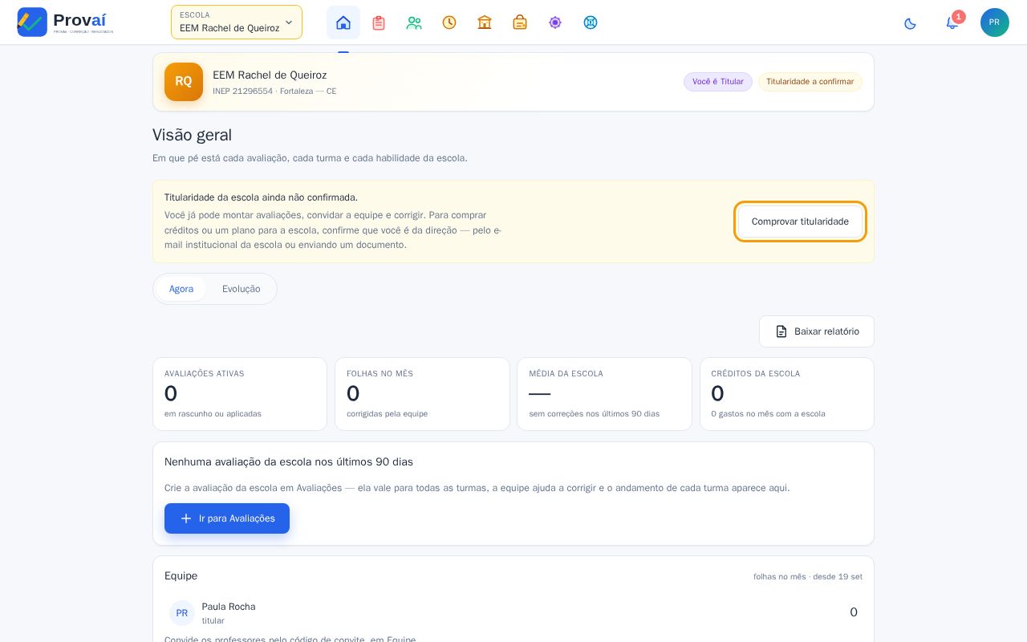Select the Folhas no Mês card

[422, 394]
